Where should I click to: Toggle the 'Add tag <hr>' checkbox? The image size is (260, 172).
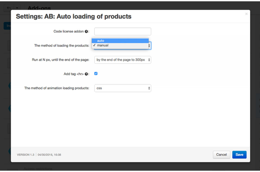(96, 73)
